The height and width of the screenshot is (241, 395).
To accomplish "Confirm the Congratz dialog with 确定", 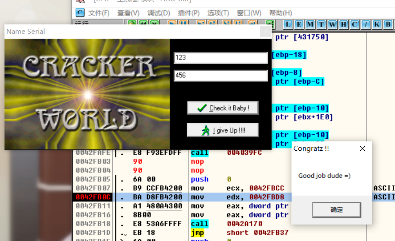I will coord(336,210).
